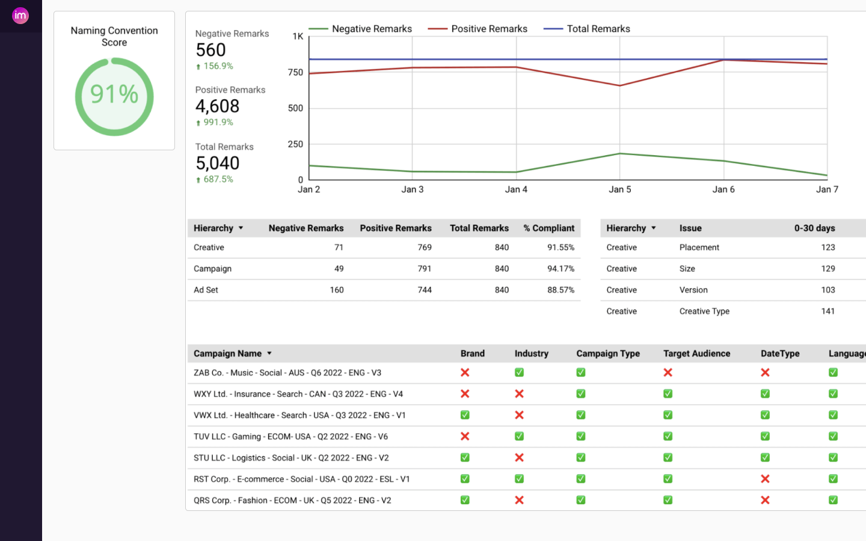
Task: Click green Brand checkmark for VWX Ltd. row
Action: (465, 415)
